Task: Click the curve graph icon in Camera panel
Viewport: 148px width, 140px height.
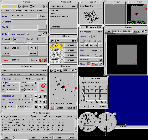Action: click(x=43, y=34)
